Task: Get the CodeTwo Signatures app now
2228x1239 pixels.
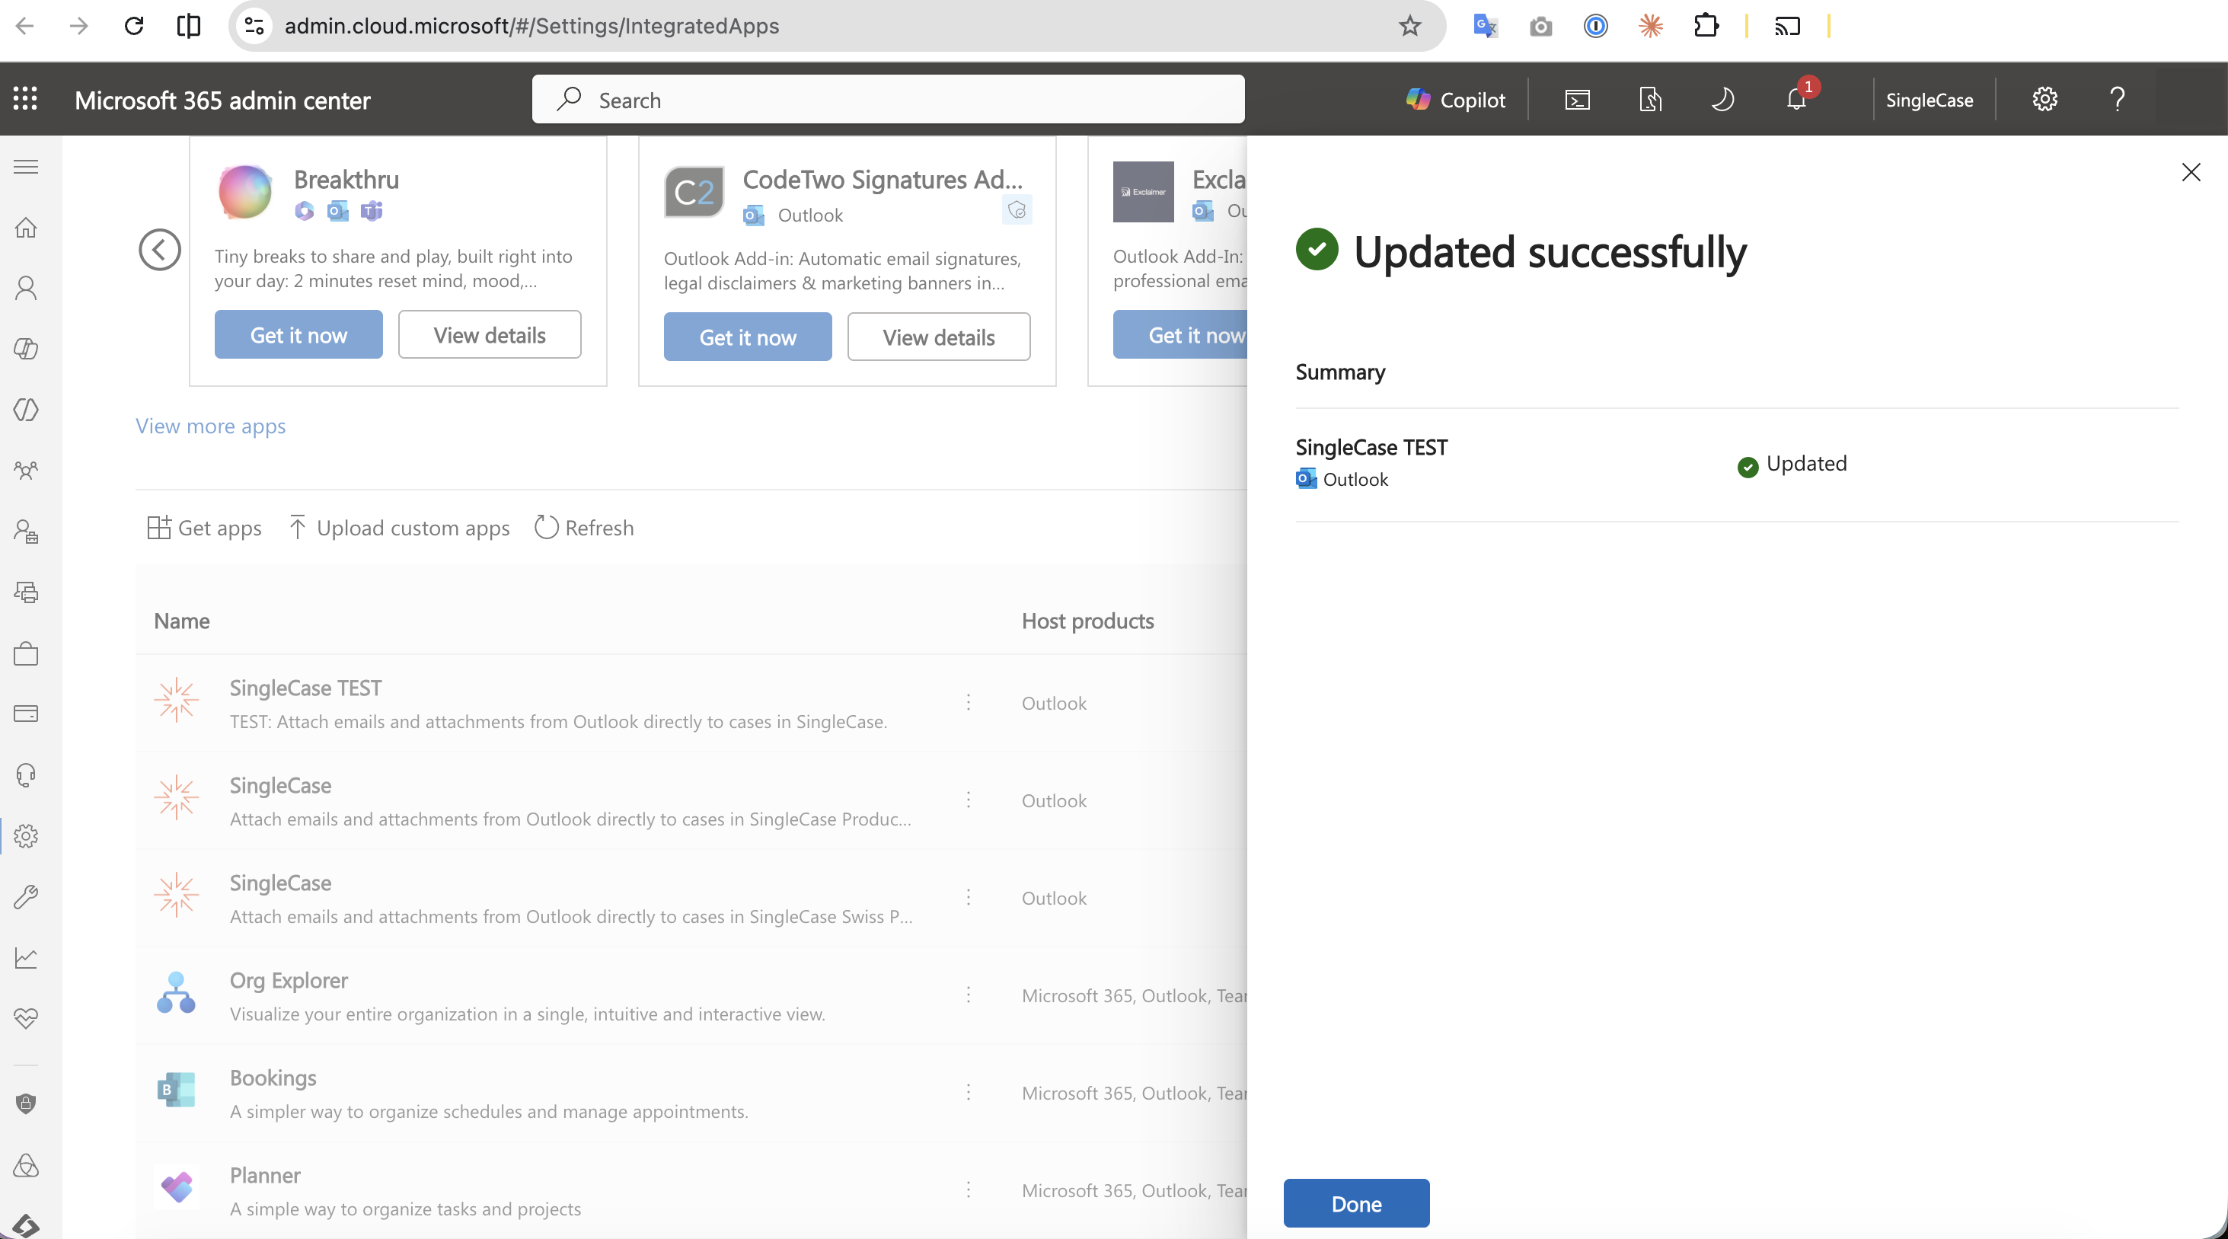Action: pyautogui.click(x=747, y=337)
